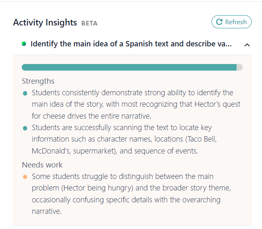Image resolution: width=262 pixels, height=229 pixels.
Task: Click the orange bullet beside the needs work item
Action: click(25, 177)
